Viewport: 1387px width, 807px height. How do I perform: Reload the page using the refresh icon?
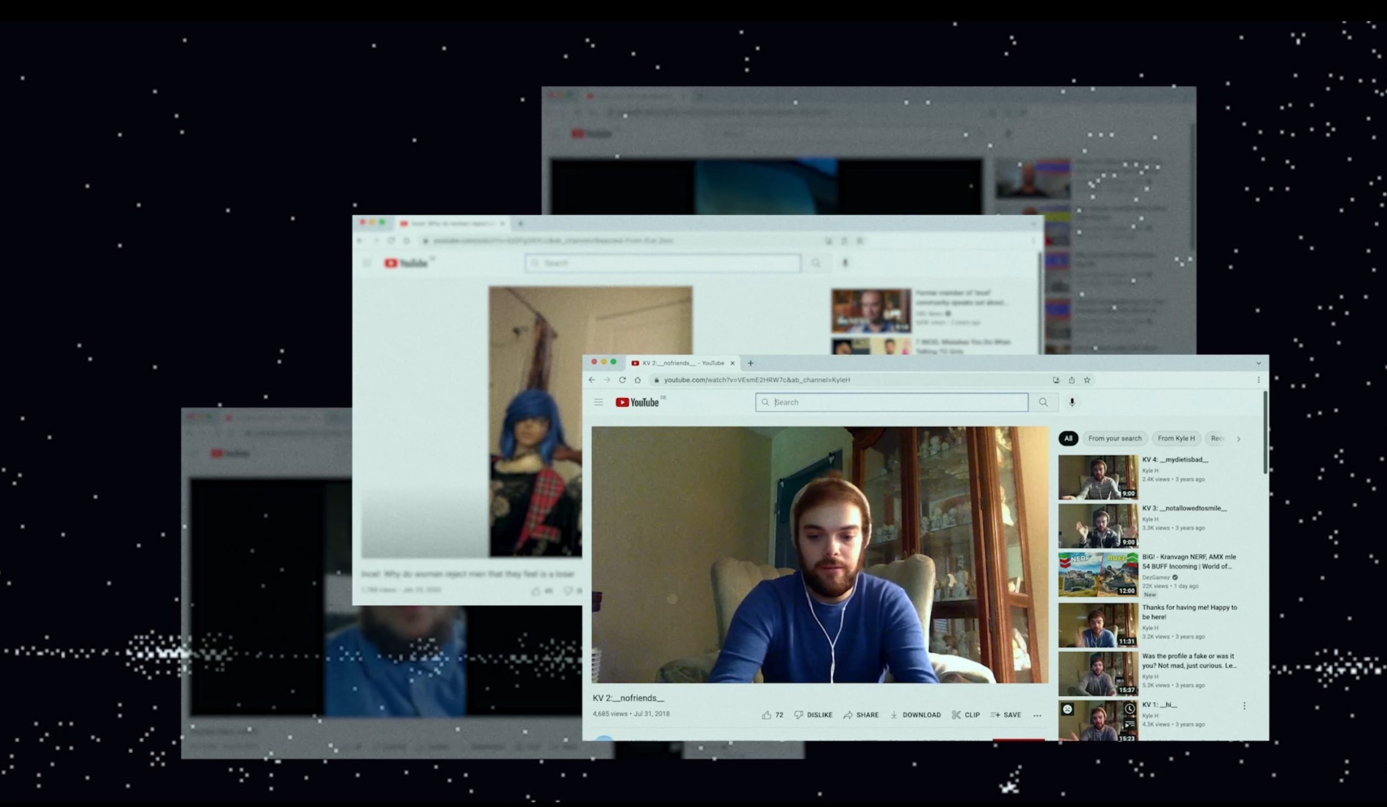tap(622, 380)
